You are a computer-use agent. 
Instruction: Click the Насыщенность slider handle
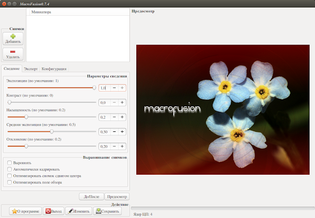[26, 117]
